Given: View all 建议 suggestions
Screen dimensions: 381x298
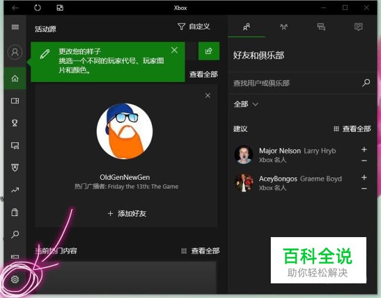Looking at the screenshot, I should tap(352, 129).
